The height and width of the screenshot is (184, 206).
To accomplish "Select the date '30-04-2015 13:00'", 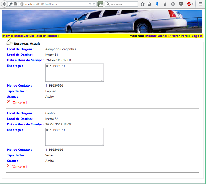I will coord(58,124).
